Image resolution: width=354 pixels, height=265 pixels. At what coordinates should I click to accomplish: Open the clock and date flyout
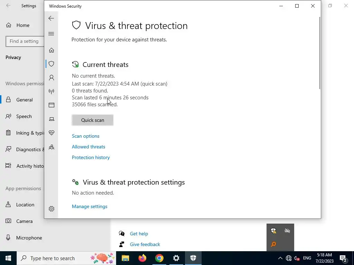point(324,258)
